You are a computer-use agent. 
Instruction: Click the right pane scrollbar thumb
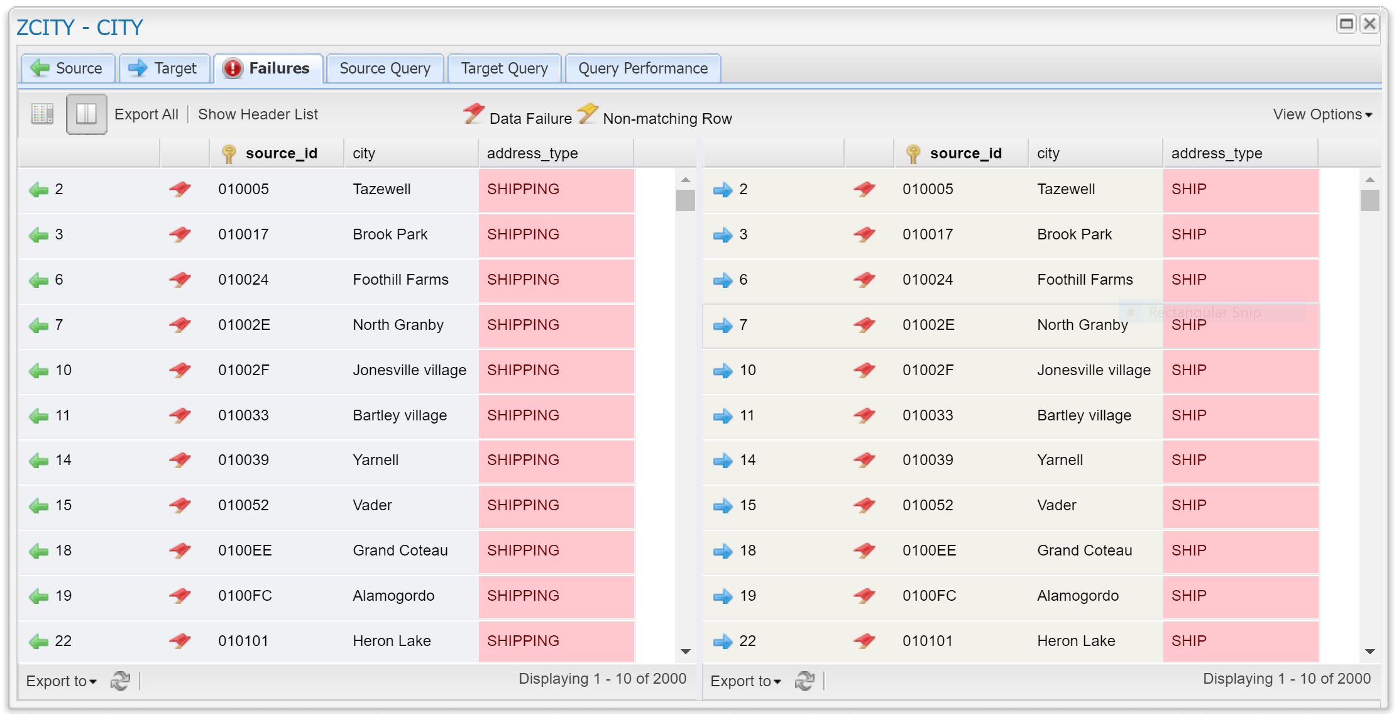tap(1370, 201)
